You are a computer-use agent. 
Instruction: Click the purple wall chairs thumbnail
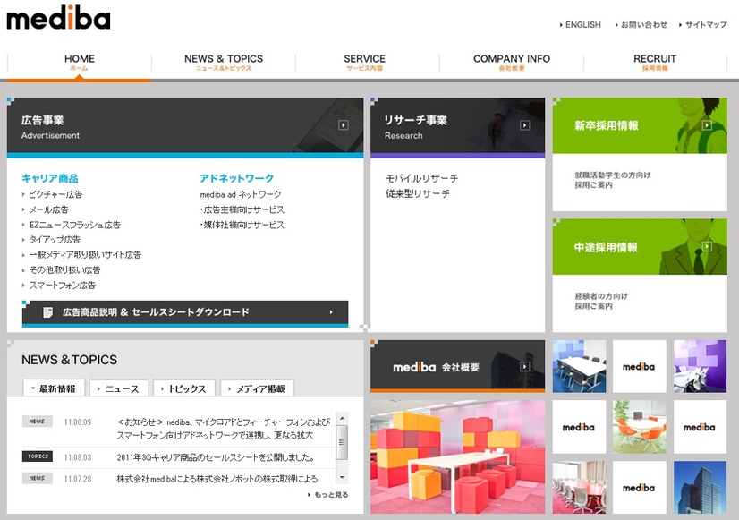click(x=700, y=366)
